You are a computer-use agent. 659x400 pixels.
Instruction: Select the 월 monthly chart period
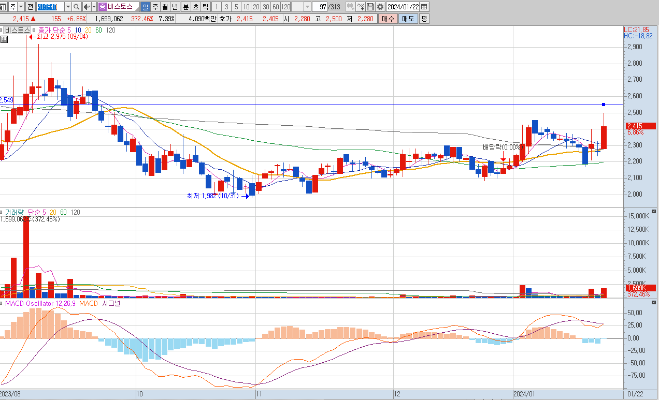[x=165, y=7]
